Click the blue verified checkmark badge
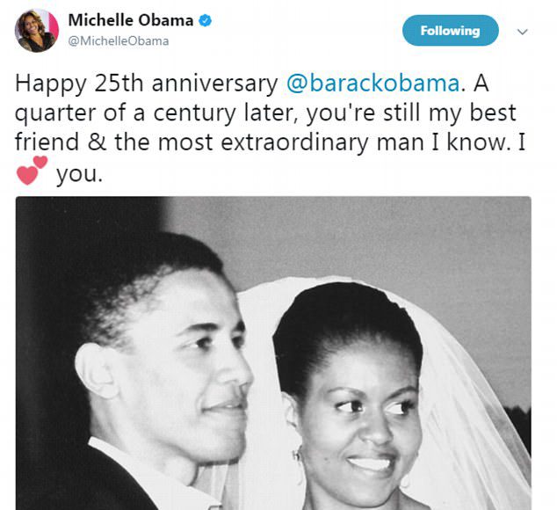Screen dimensions: 557x510 (205, 20)
